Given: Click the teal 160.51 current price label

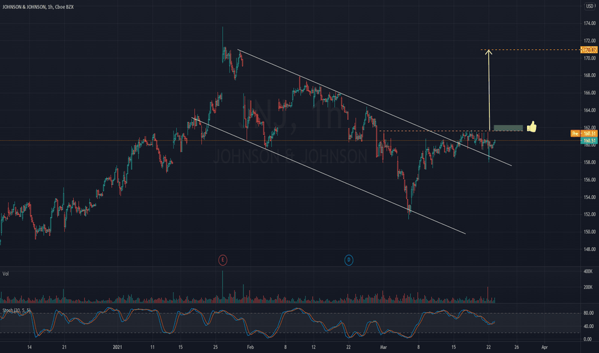Looking at the screenshot, I should coord(589,141).
